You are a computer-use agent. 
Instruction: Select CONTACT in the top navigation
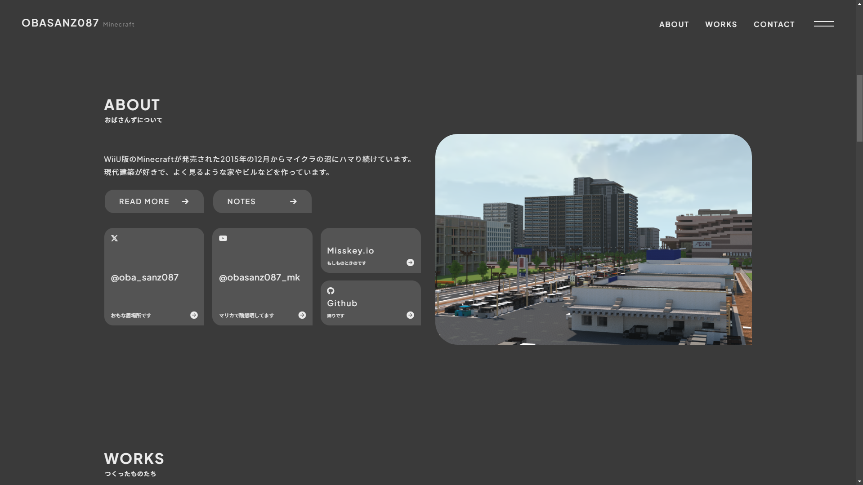pyautogui.click(x=774, y=24)
